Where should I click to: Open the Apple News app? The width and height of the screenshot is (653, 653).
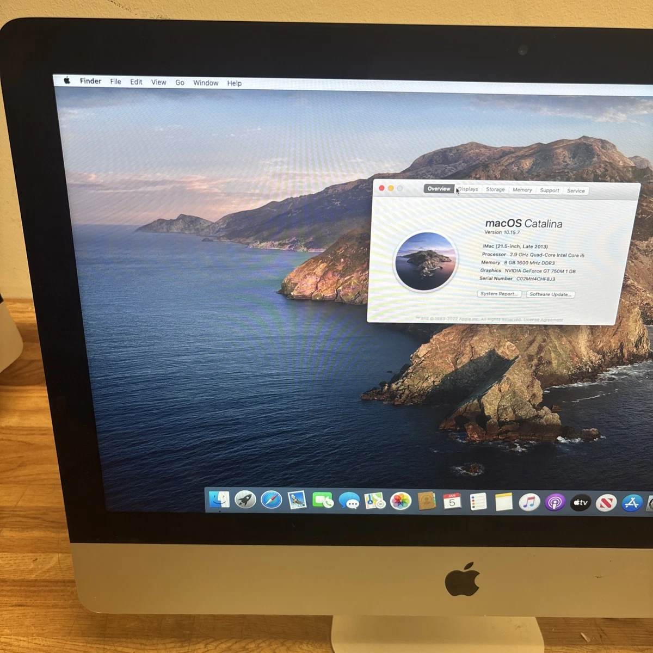605,502
